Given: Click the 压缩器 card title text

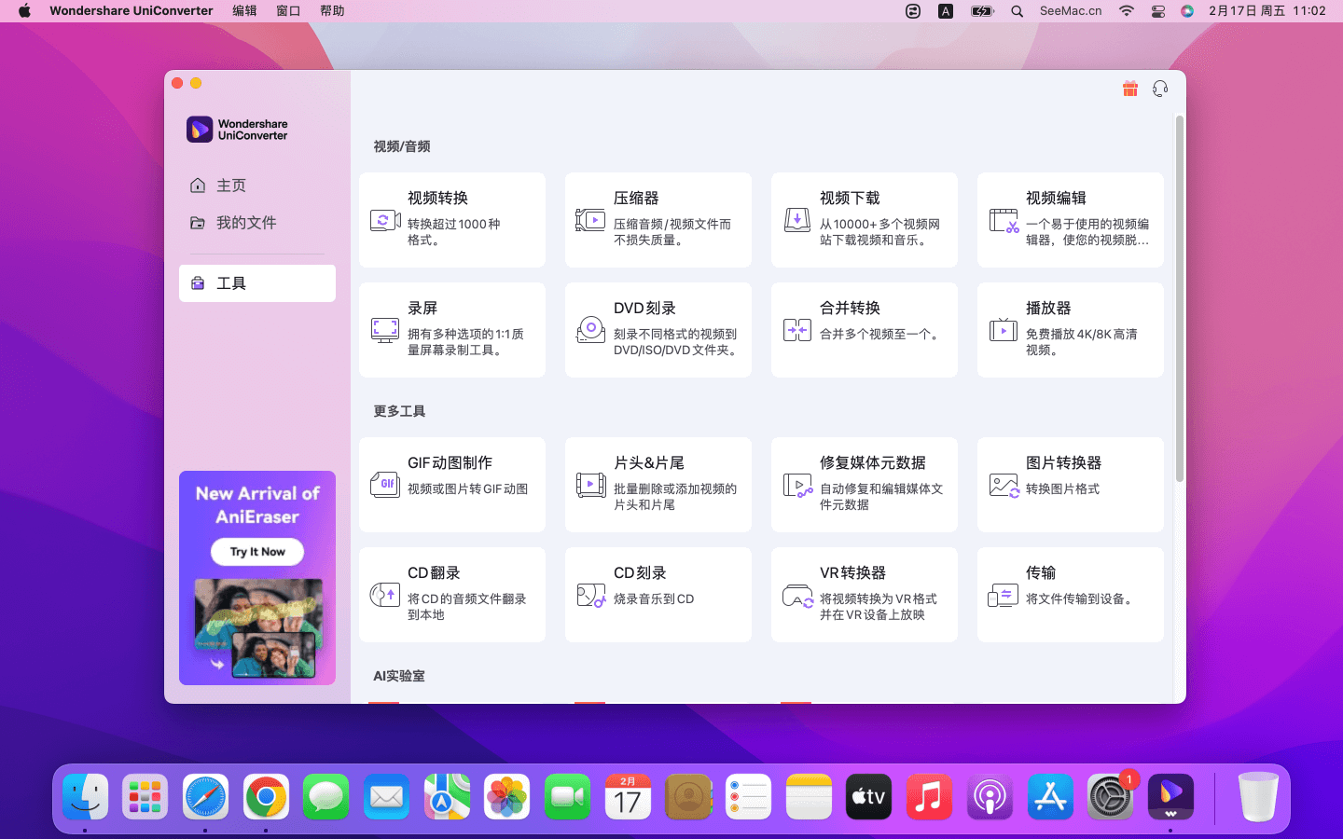Looking at the screenshot, I should [636, 199].
